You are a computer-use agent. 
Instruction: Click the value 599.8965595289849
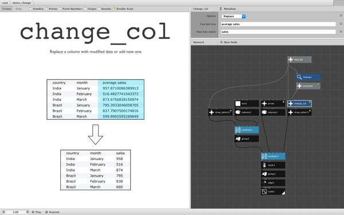[120, 116]
